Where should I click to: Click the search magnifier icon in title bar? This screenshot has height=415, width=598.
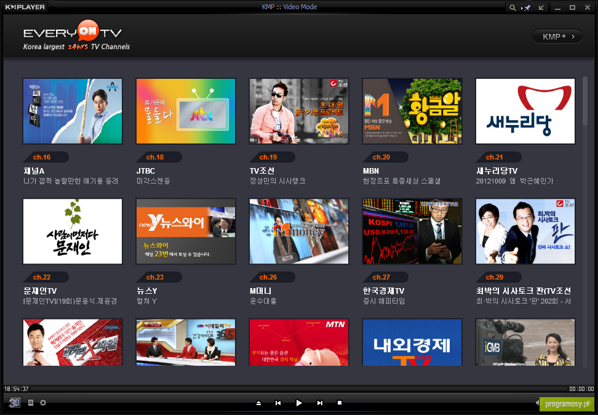tap(512, 7)
